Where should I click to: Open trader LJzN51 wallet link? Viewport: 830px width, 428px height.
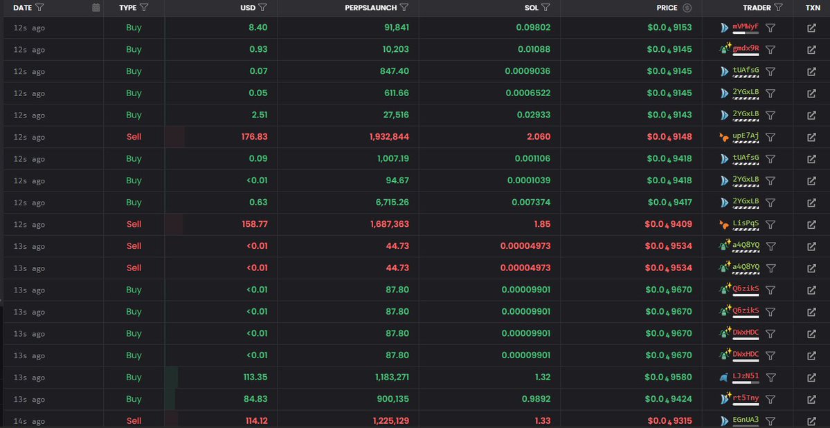click(746, 376)
